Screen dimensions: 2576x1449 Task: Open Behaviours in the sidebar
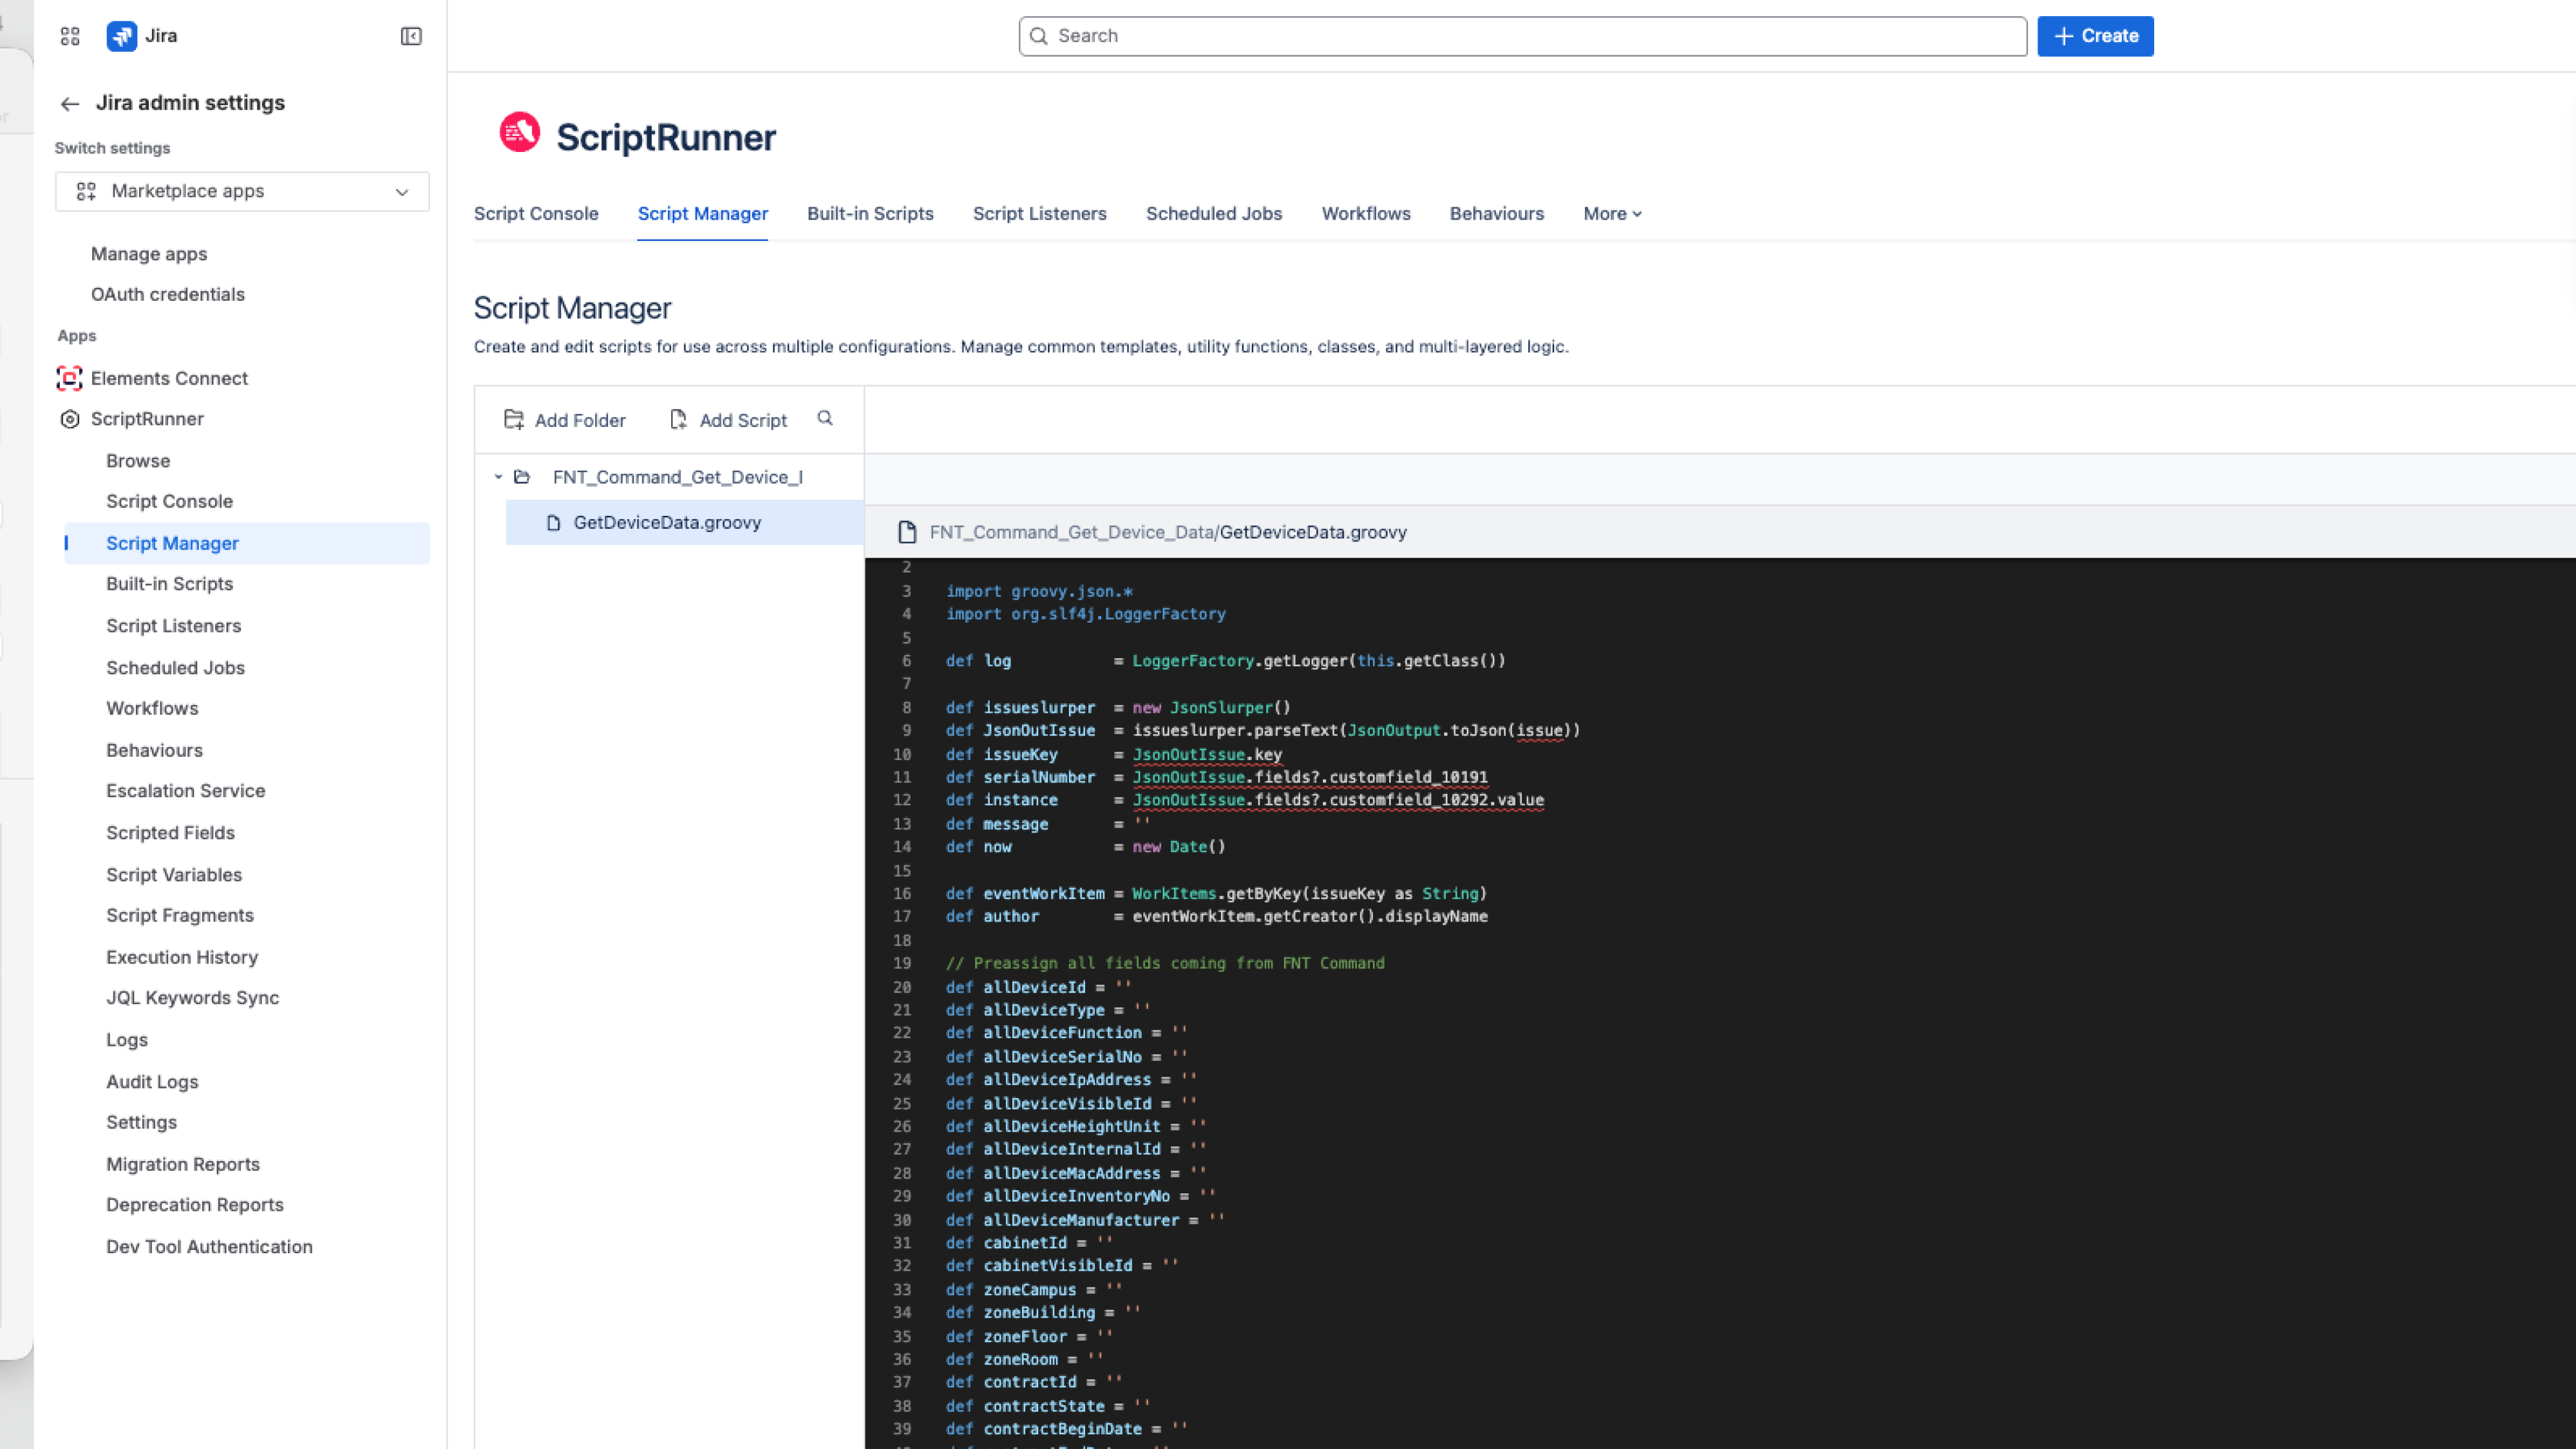point(154,750)
